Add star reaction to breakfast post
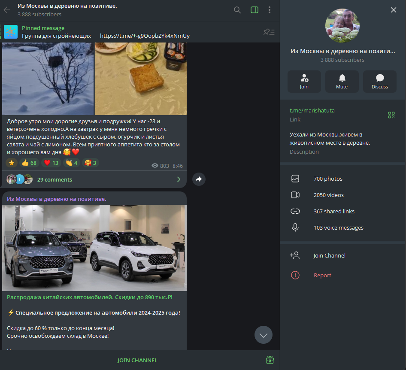The image size is (406, 370). (12, 163)
